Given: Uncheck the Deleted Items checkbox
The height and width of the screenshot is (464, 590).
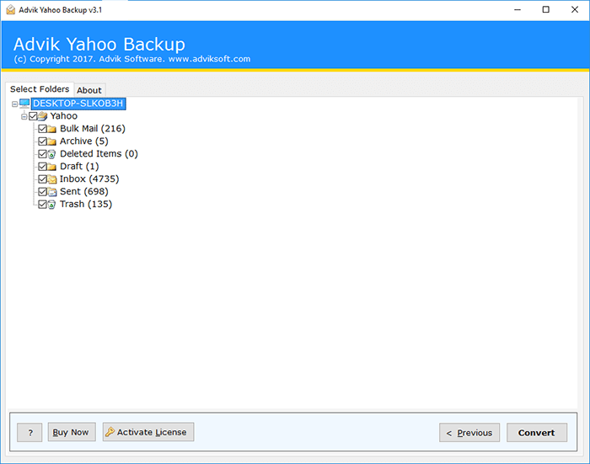Looking at the screenshot, I should tap(42, 154).
